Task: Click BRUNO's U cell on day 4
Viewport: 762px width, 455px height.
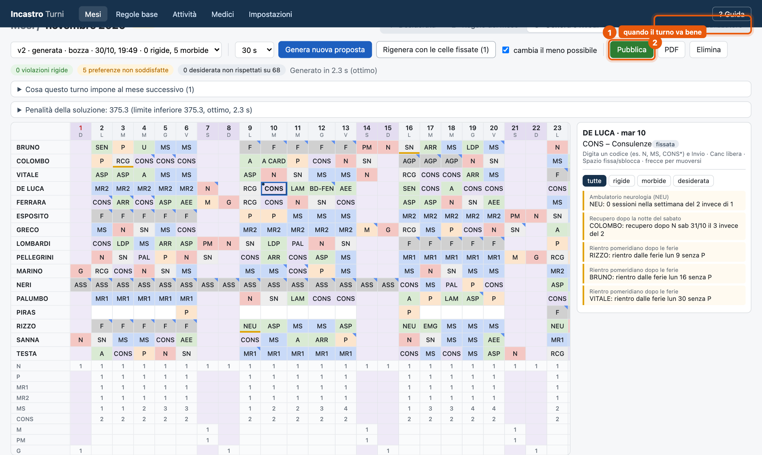Action: (144, 147)
